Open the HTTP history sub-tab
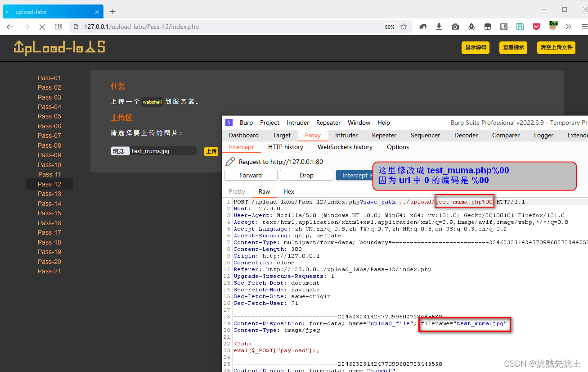 [x=286, y=147]
